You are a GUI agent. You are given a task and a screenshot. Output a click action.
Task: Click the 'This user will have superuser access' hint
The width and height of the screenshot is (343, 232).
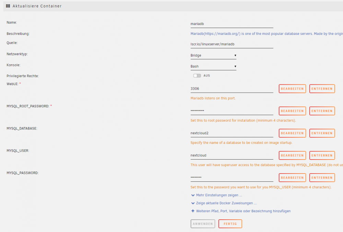point(267,165)
